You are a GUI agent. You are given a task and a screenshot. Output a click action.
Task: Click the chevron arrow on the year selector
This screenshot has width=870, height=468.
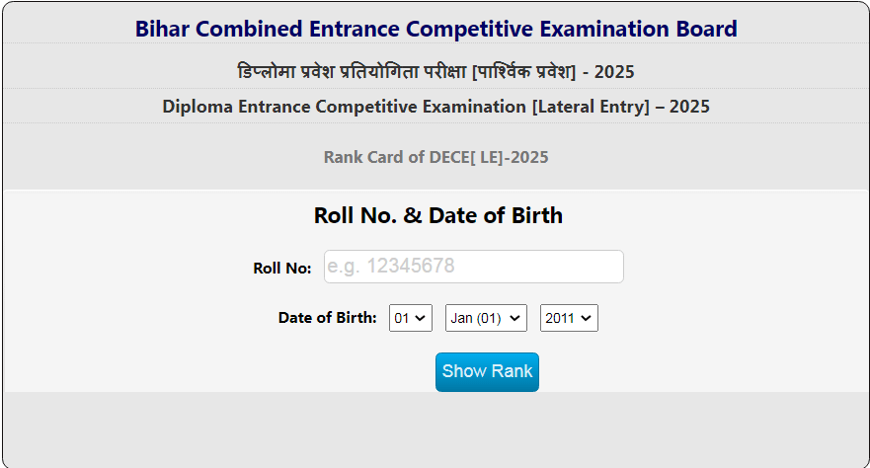coord(587,318)
